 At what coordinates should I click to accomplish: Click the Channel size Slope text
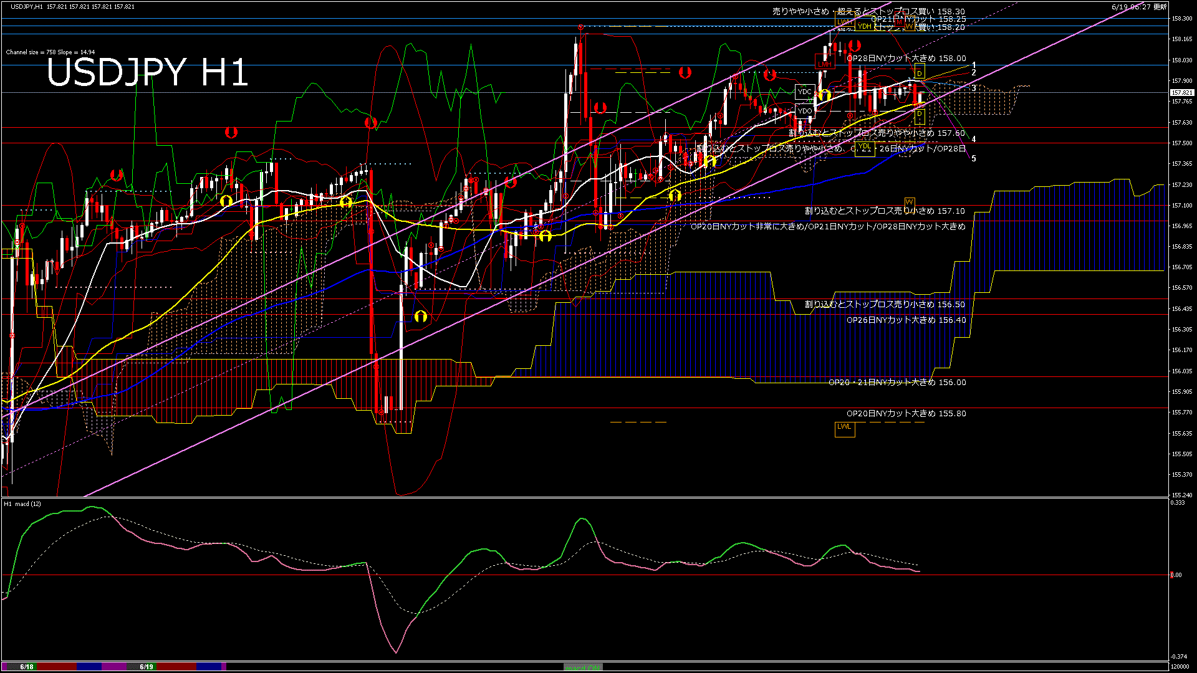50,52
